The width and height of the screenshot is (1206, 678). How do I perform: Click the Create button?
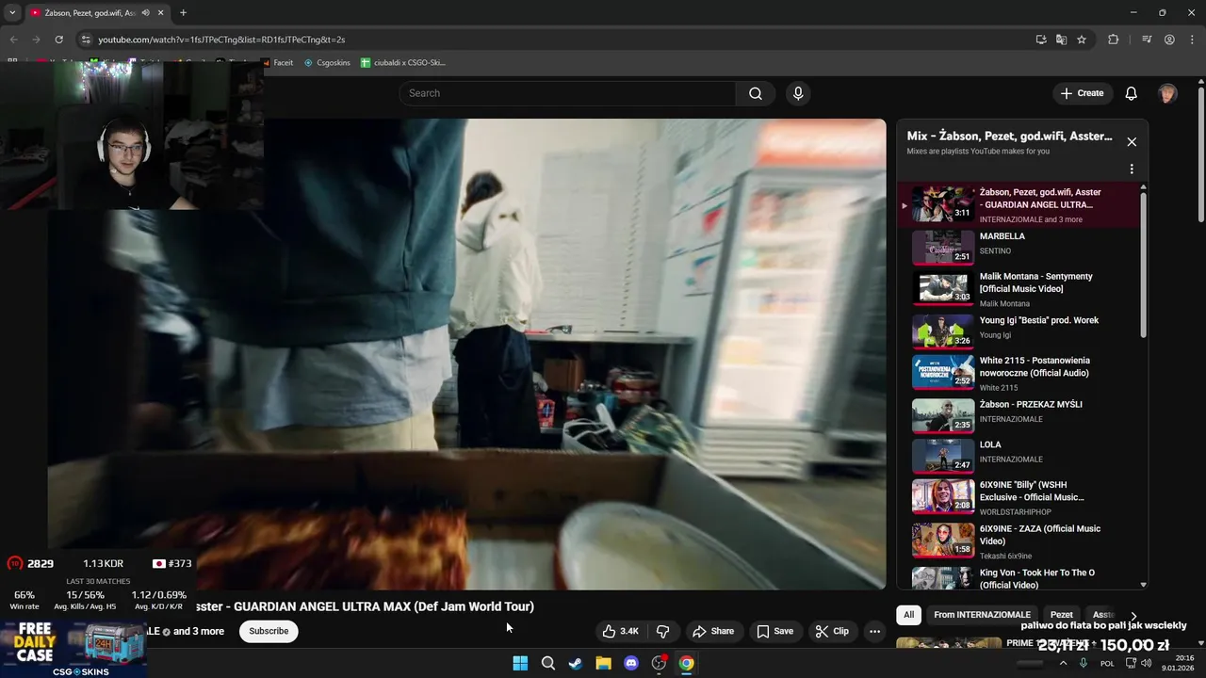tap(1082, 93)
